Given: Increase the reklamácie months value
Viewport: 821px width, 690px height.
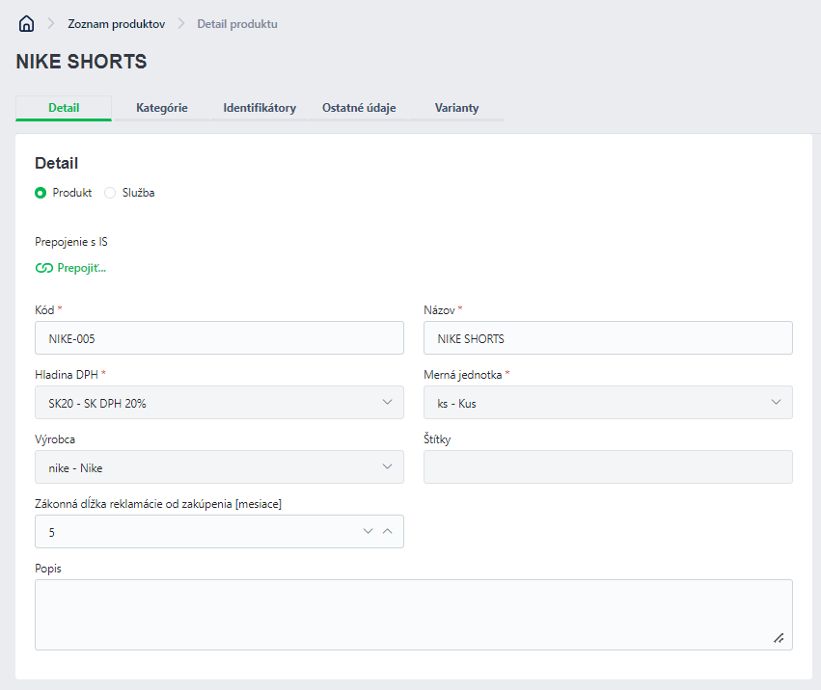Looking at the screenshot, I should coord(388,532).
